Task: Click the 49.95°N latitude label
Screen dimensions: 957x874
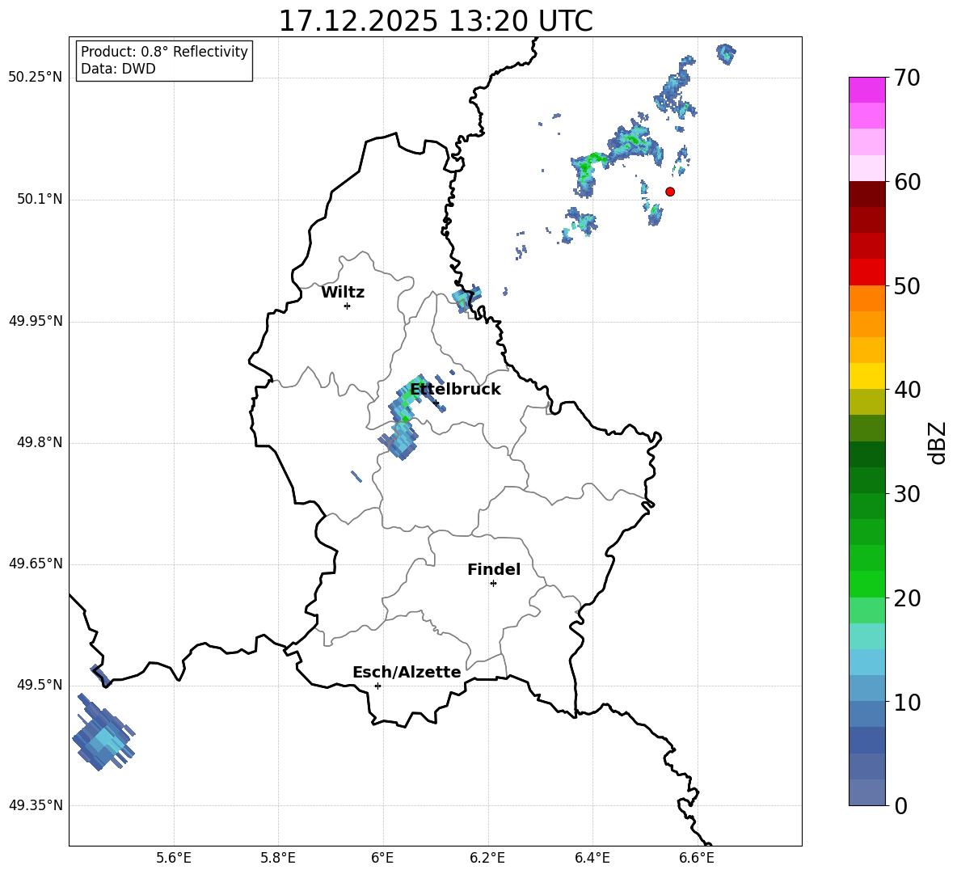Action: pyautogui.click(x=36, y=321)
